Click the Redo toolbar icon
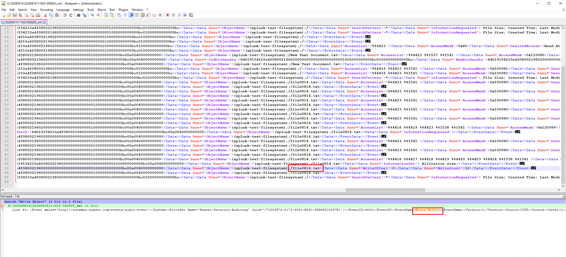The width and height of the screenshot is (566, 257). tap(71, 15)
